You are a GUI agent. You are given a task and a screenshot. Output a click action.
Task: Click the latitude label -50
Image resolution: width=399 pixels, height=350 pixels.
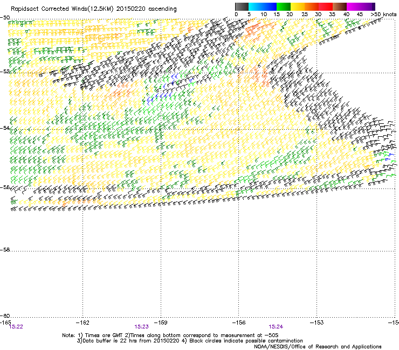pyautogui.click(x=5, y=18)
